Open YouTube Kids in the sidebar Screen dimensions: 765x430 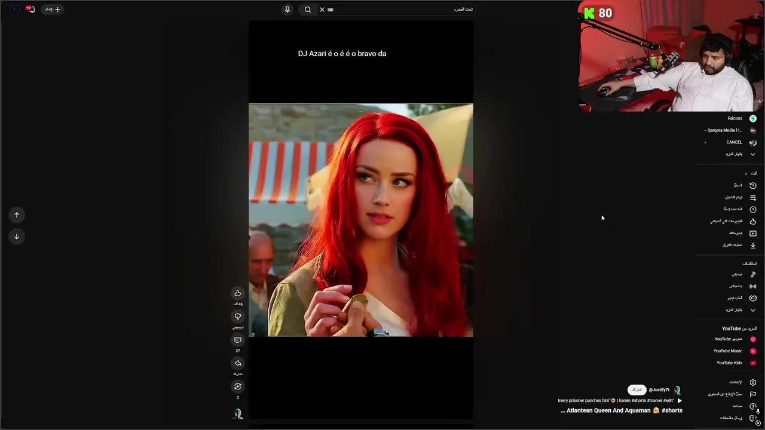click(x=736, y=363)
